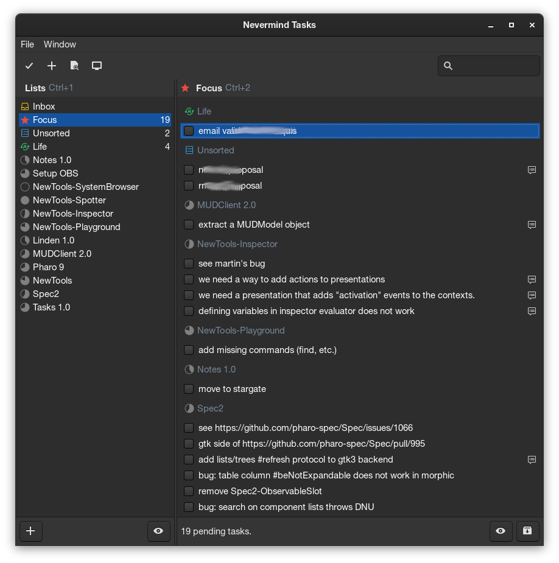Click the checkmark complete-task toolbar icon

[29, 66]
